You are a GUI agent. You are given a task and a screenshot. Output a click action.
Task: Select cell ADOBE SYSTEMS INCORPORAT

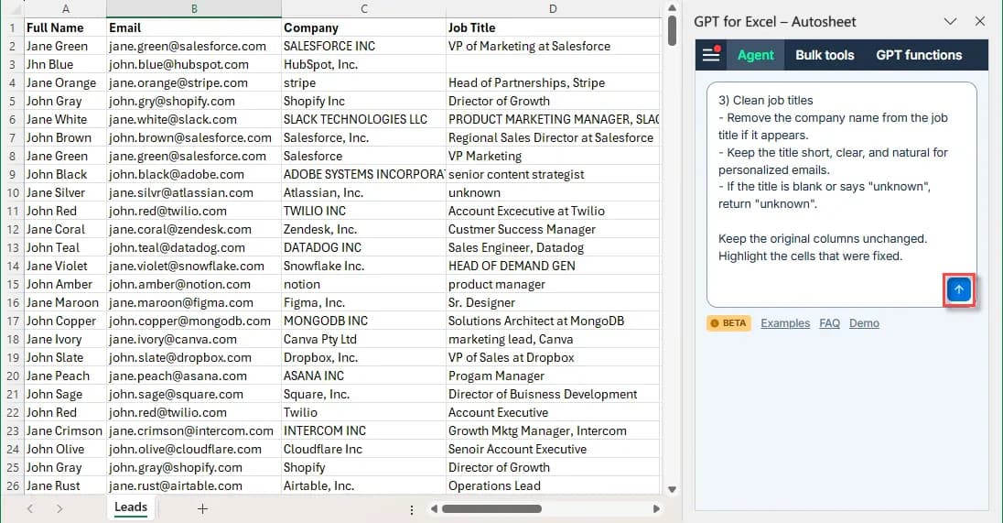pyautogui.click(x=363, y=174)
